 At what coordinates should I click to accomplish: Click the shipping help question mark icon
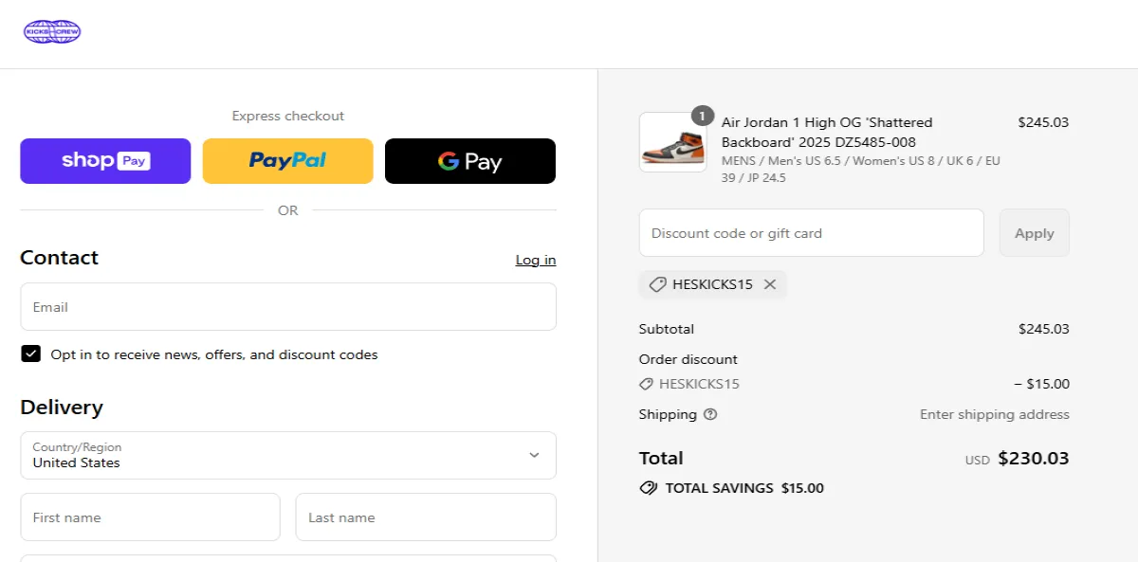pos(709,414)
